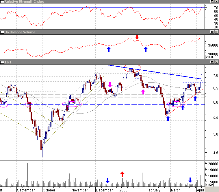
Task: Click the December date label
Action: pos(104,190)
